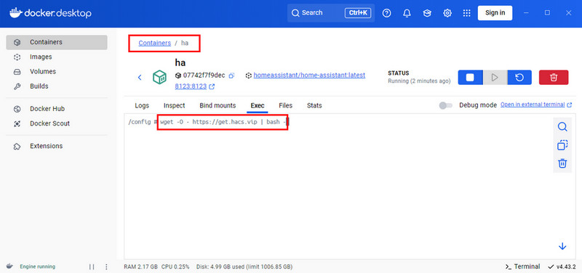This screenshot has height=273, width=582.
Task: Open the Settings gear icon
Action: click(x=447, y=13)
